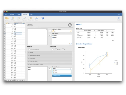The image size is (126, 95).
Task: Switch to the Data tab
Action: pos(19,14)
